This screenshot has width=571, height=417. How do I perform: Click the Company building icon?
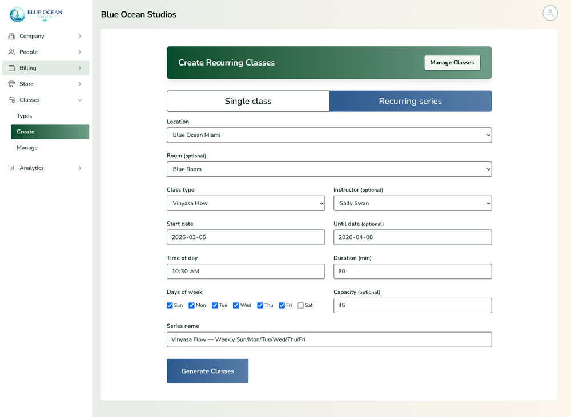pyautogui.click(x=11, y=36)
